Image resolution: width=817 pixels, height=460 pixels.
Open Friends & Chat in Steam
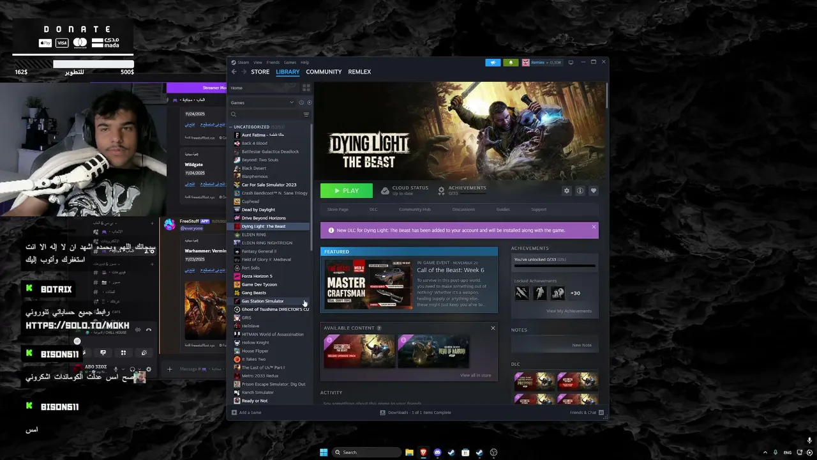(586, 412)
